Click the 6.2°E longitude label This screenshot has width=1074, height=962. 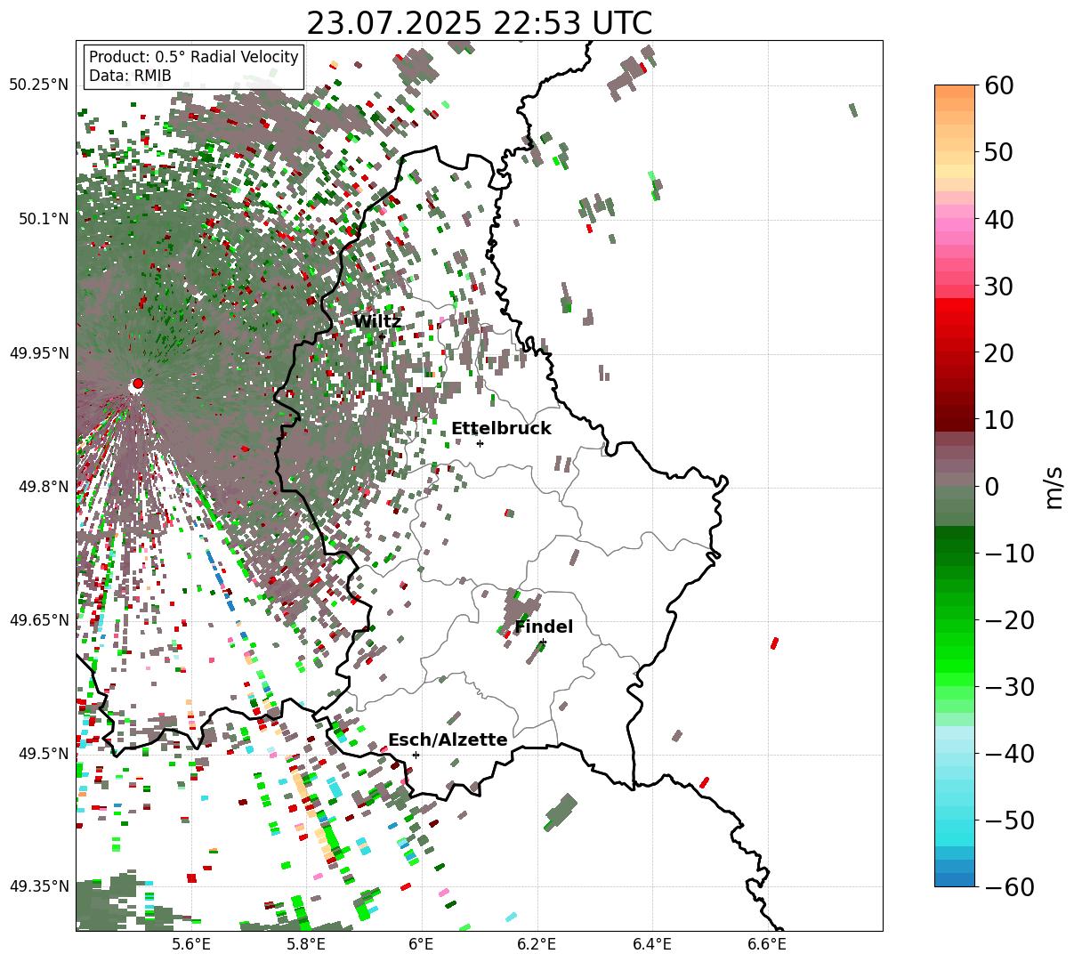coord(537,944)
